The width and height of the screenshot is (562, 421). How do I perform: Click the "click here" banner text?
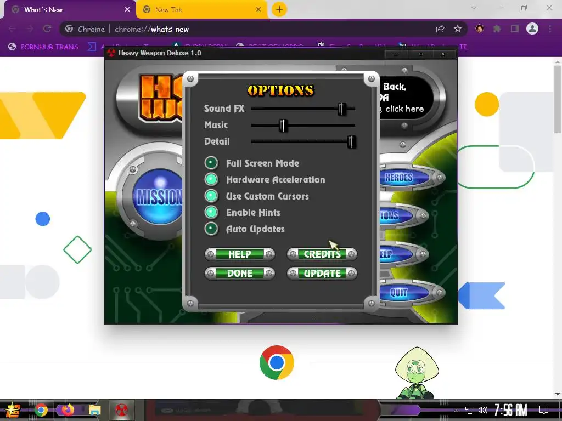click(404, 109)
